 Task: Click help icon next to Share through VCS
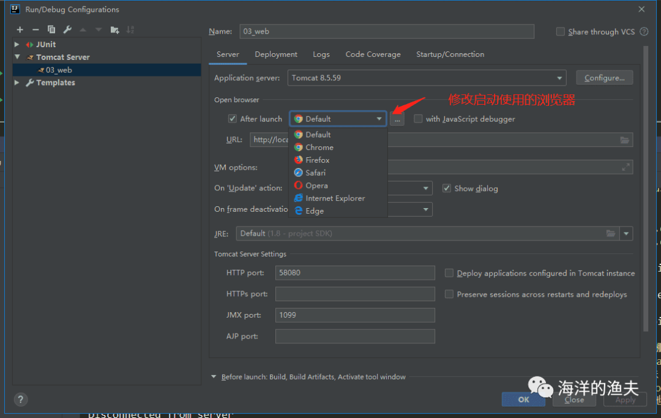tap(644, 32)
